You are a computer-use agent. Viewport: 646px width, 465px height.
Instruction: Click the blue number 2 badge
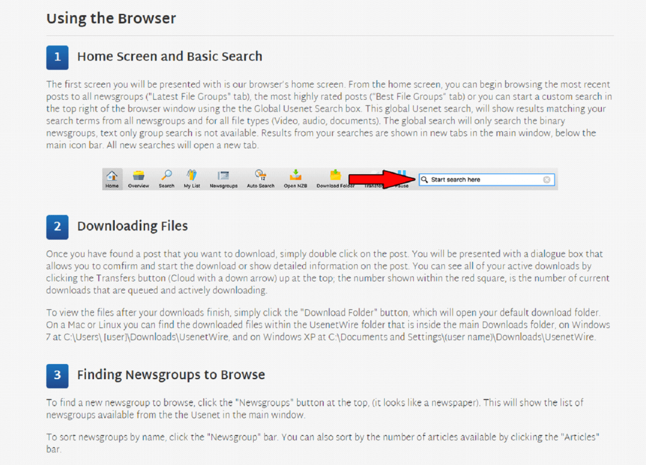click(57, 226)
